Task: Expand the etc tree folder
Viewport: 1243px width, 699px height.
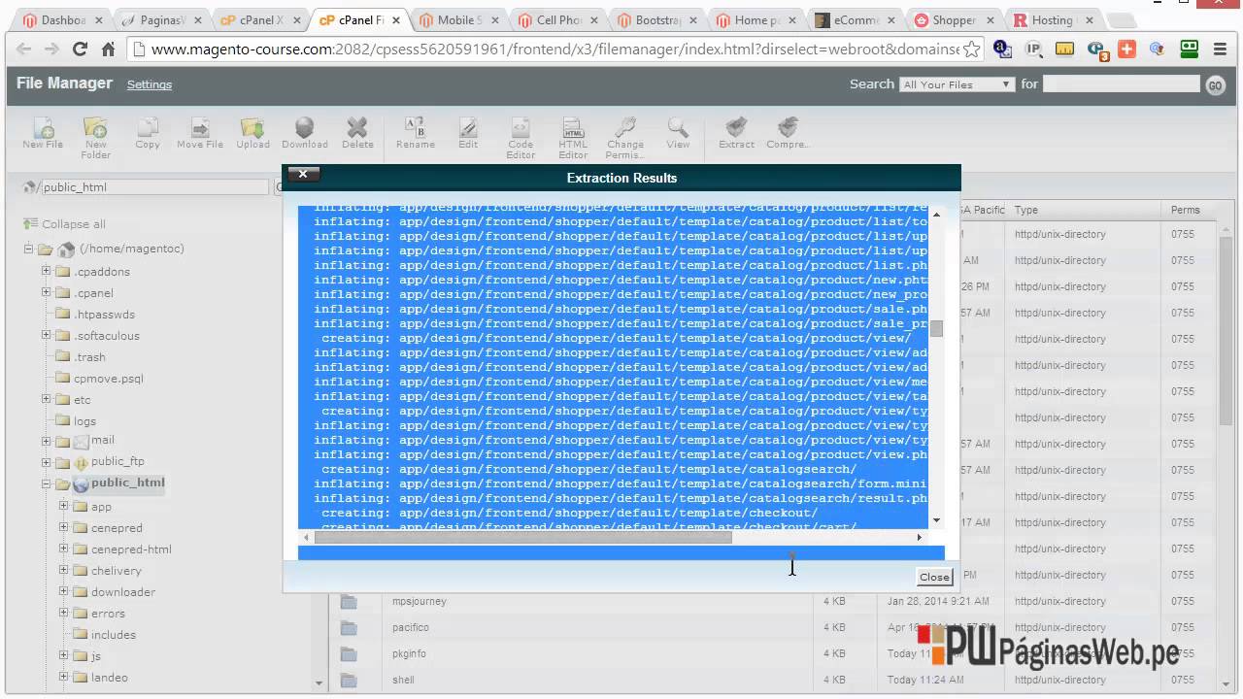Action: tap(46, 399)
